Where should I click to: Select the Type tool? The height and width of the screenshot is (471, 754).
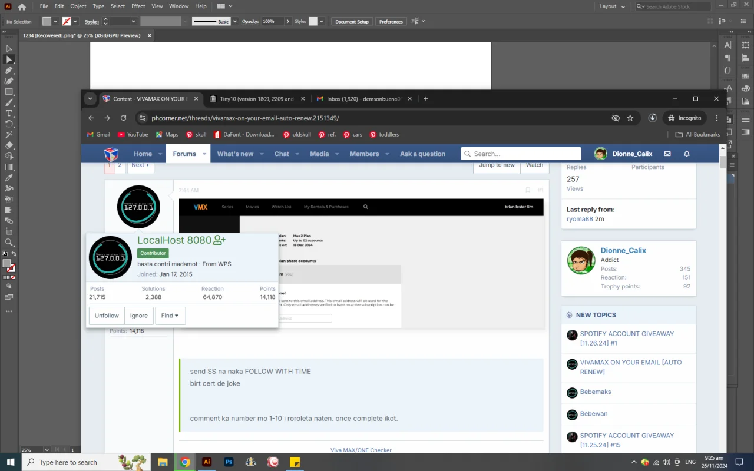click(9, 113)
